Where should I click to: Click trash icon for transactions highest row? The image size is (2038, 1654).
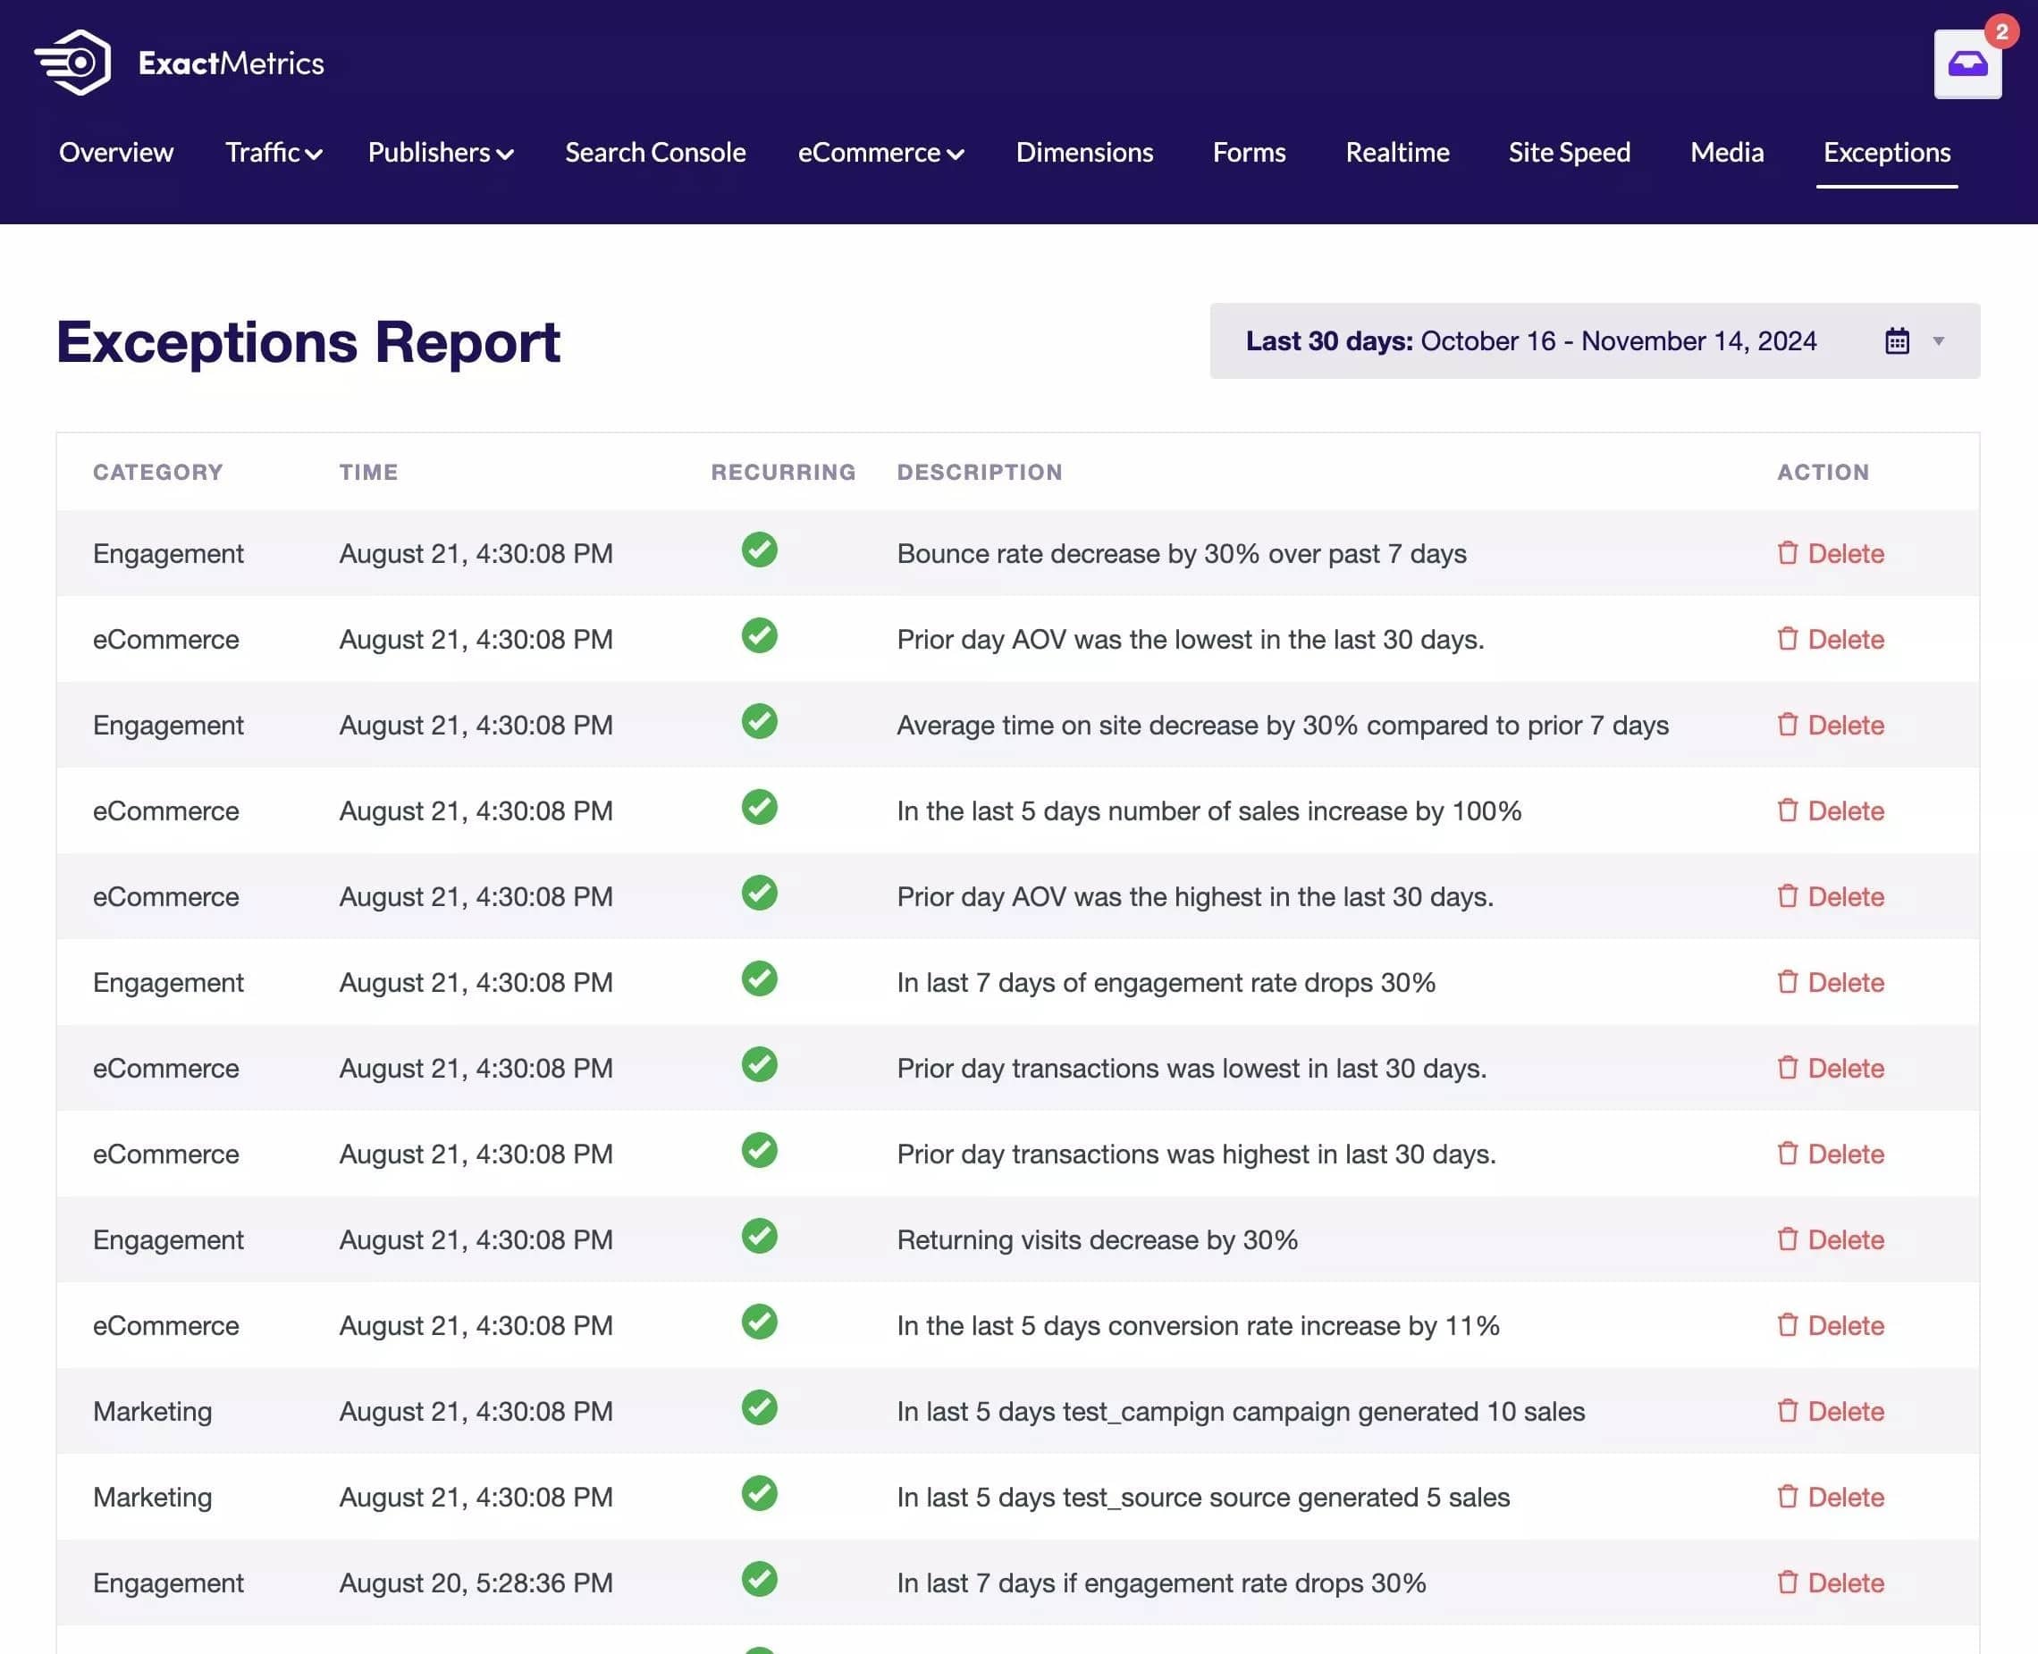coord(1788,1154)
